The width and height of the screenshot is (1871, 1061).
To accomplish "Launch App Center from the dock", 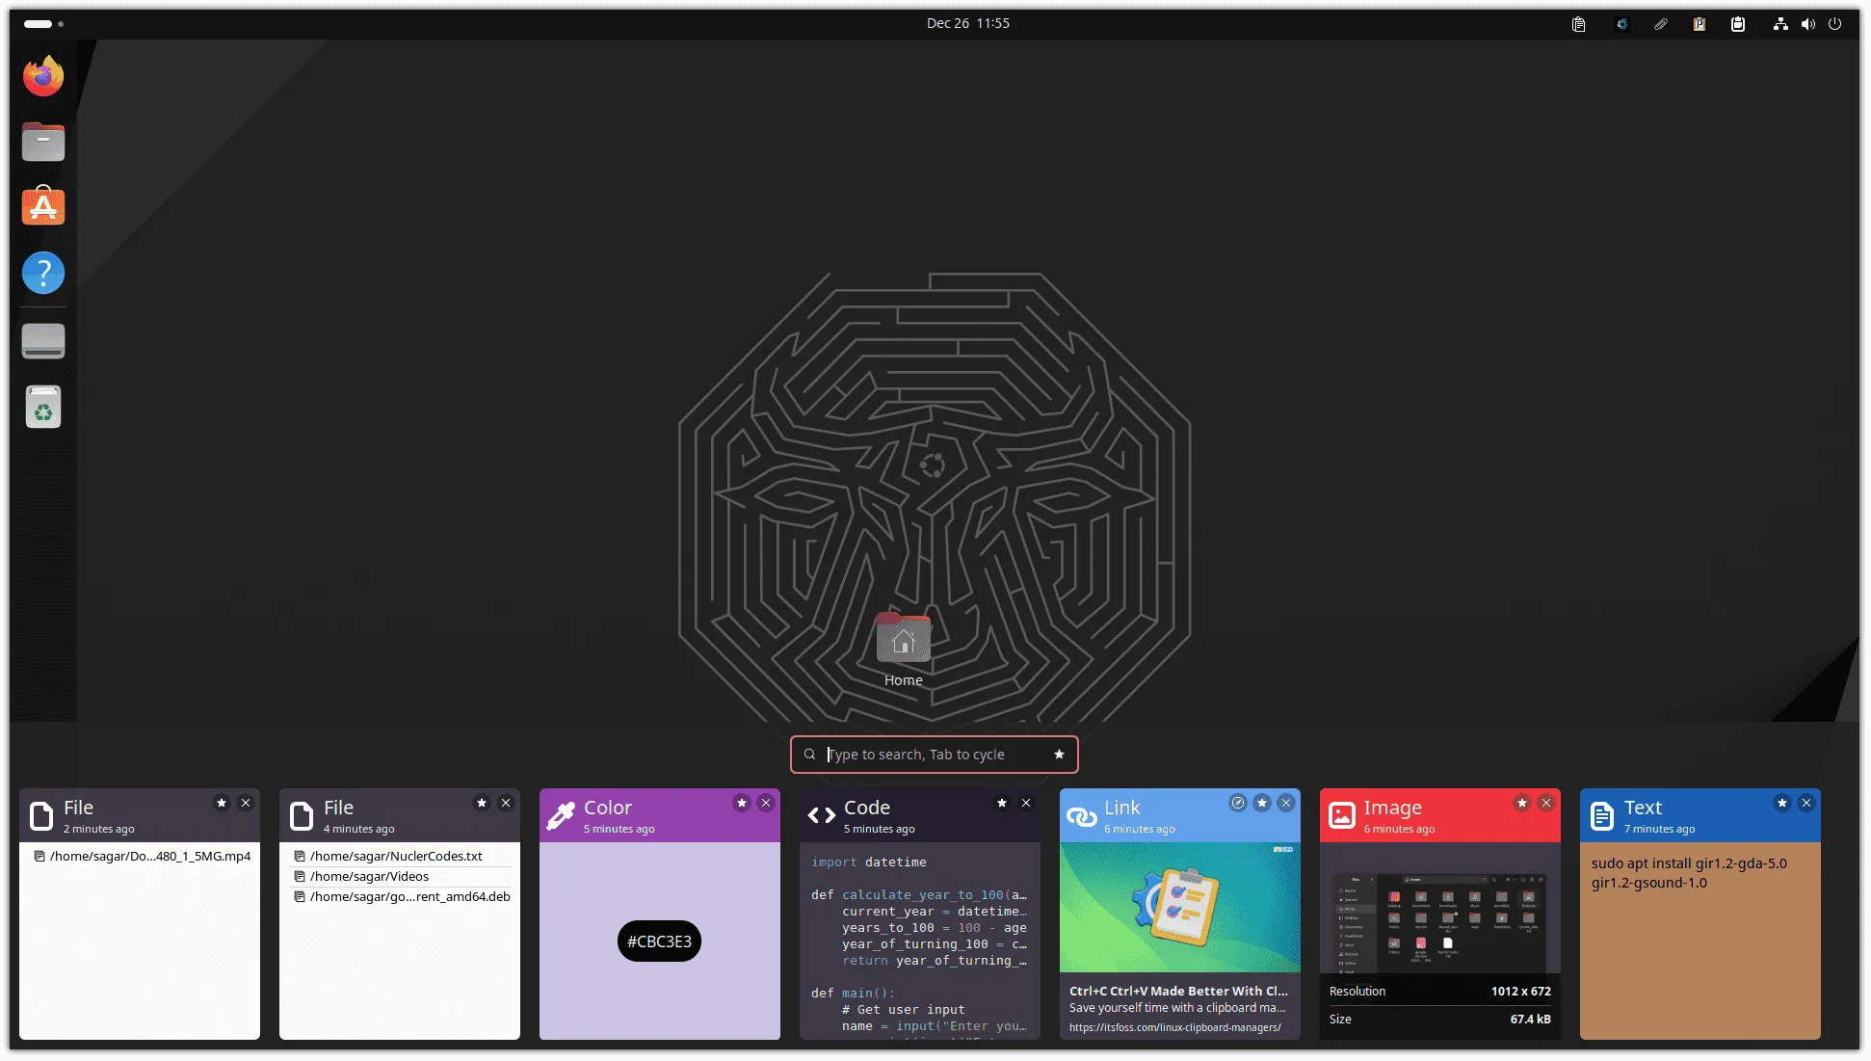I will coord(42,205).
